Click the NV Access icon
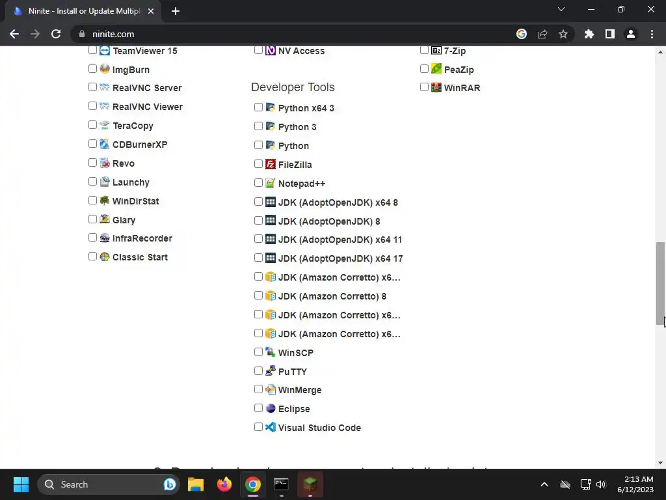 pos(271,51)
